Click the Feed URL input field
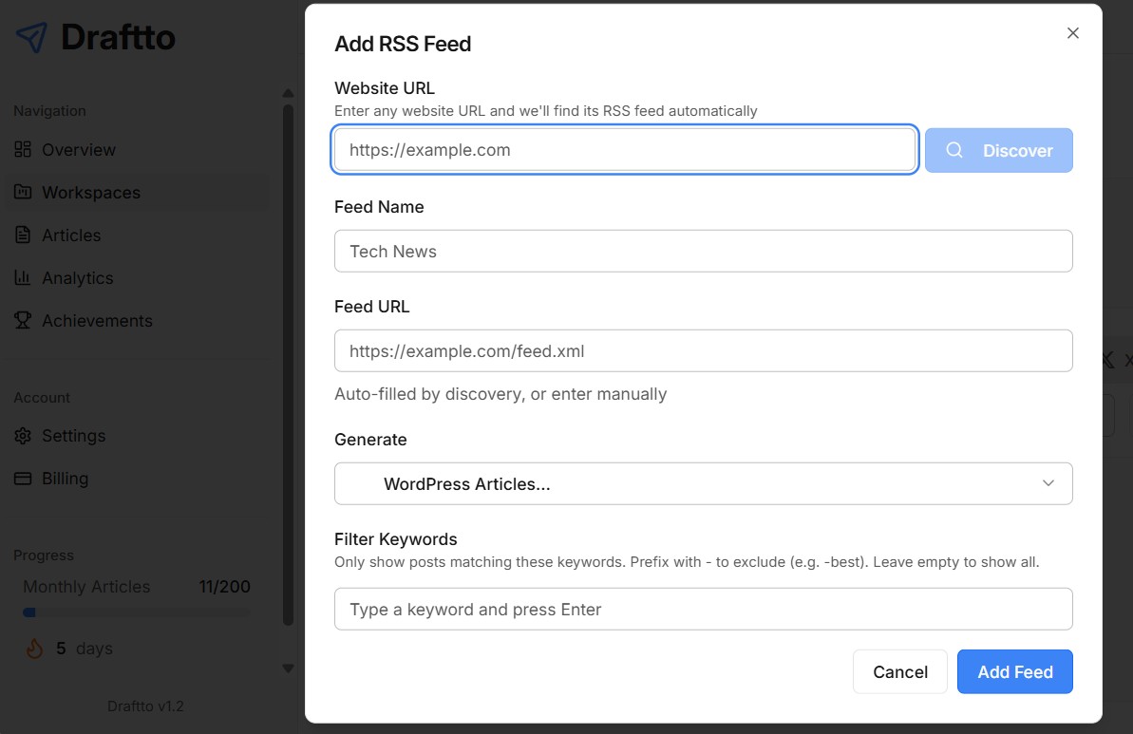1133x734 pixels. coord(703,351)
